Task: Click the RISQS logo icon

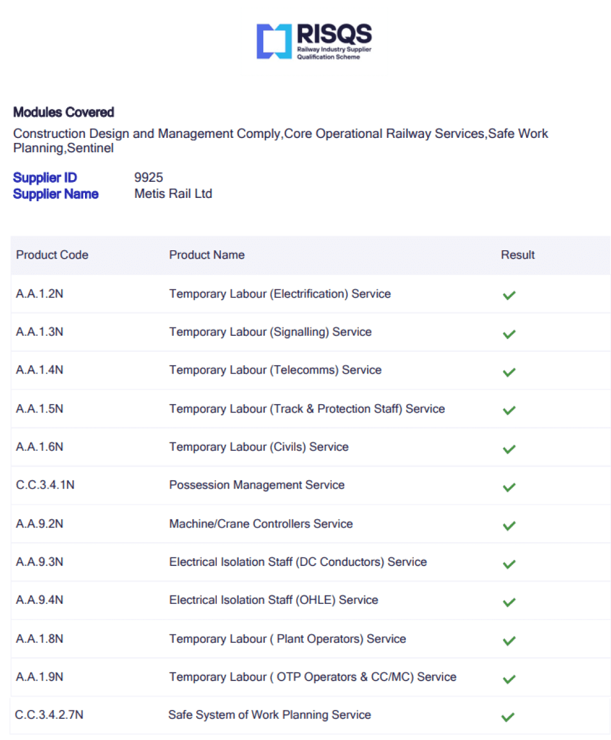Action: click(275, 42)
